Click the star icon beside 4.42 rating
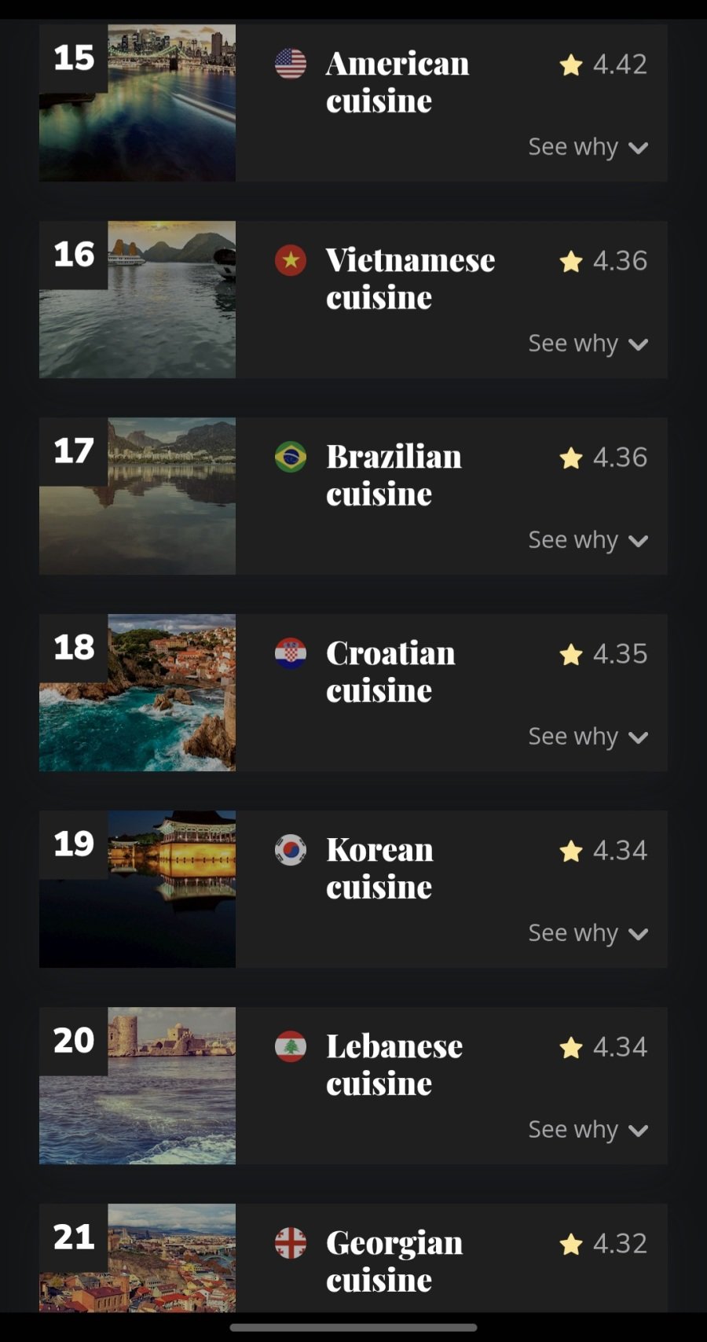The width and height of the screenshot is (707, 1342). coord(571,64)
